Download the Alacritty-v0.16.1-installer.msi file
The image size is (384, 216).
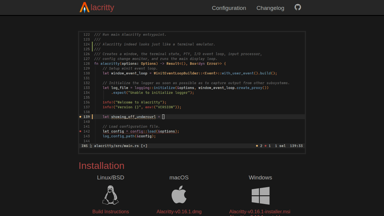click(x=260, y=211)
